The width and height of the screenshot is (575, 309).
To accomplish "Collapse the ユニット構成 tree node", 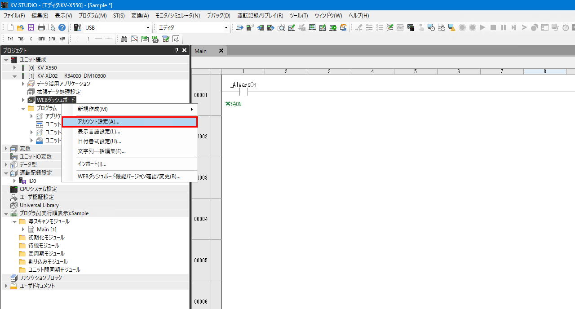I will click(6, 60).
